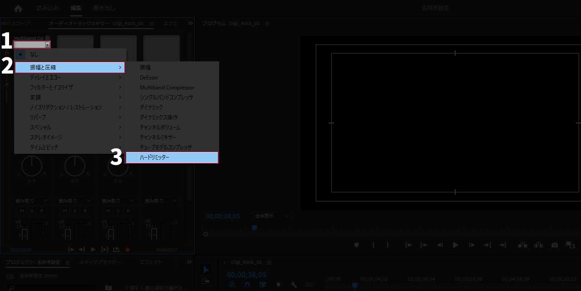Click the Program monitor playhead on the time ruler

(x=254, y=228)
